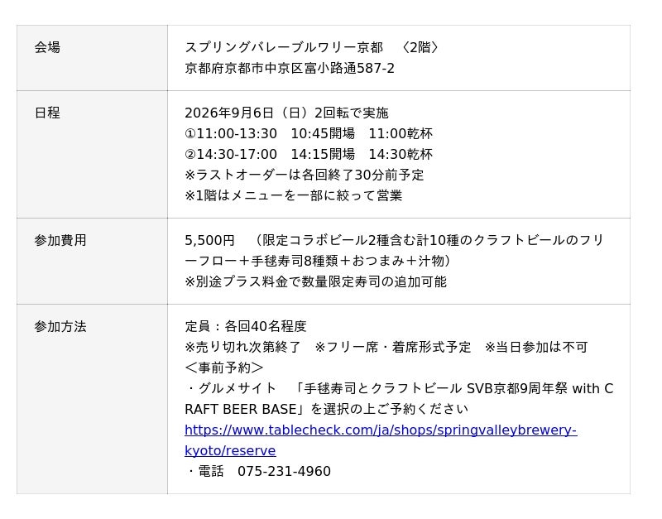The image size is (662, 519).
Task: Click the 参加費用 row header cell
Action: (x=92, y=261)
